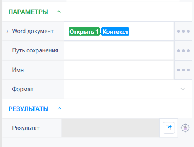Expand the Формат dropdown arrow

pos(183,89)
